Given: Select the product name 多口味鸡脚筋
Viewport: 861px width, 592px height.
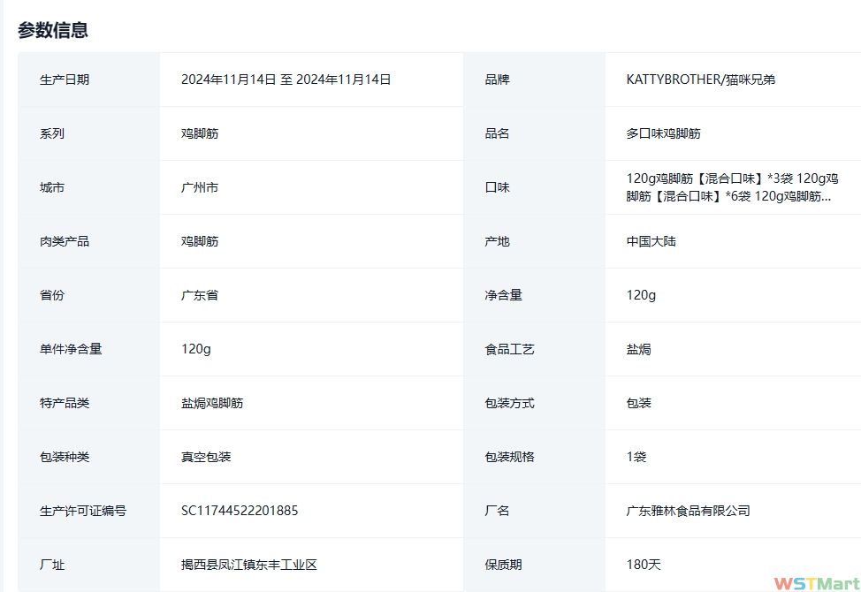Looking at the screenshot, I should tap(663, 133).
